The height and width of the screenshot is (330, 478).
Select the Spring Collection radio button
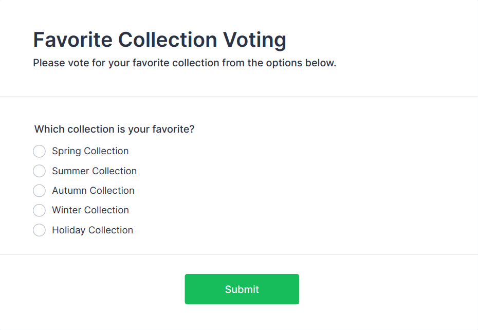(x=39, y=151)
